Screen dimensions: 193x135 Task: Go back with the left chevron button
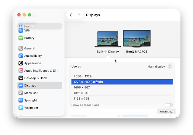coord(71,15)
